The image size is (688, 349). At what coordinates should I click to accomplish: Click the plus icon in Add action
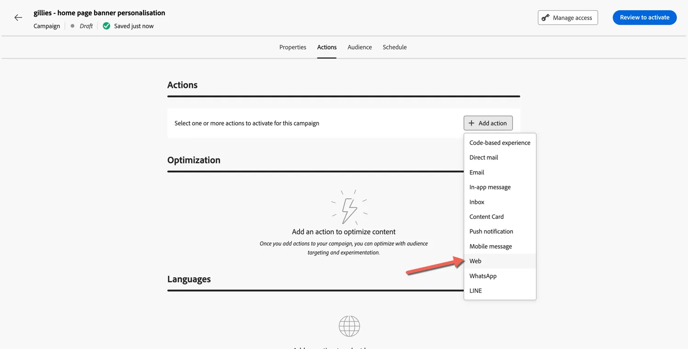click(x=472, y=123)
